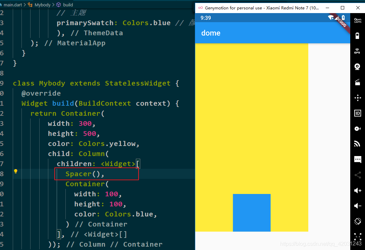Click the quick-fix lightbulb beside Spacer()
The image size is (365, 250).
coord(15,171)
